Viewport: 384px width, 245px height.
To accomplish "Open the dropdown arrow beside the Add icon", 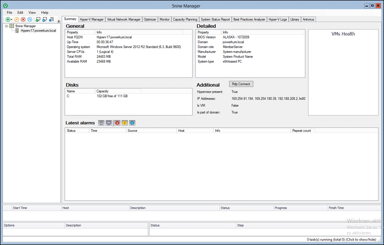I will (12, 19).
